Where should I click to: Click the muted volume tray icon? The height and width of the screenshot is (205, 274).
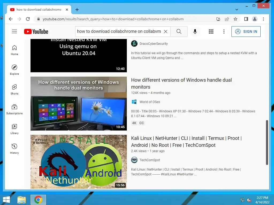tap(249, 200)
